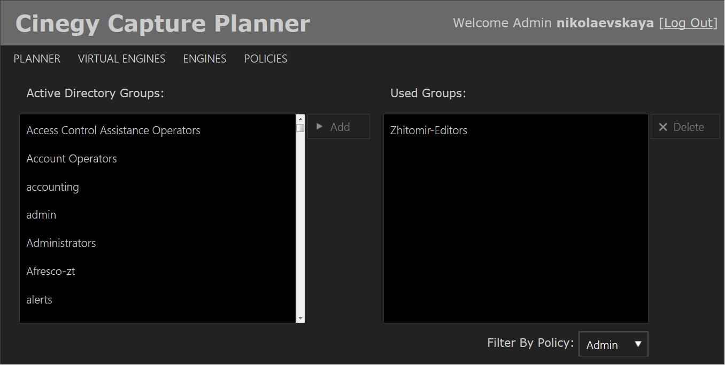This screenshot has height=365, width=725.
Task: Select the admin group entry
Action: point(158,215)
